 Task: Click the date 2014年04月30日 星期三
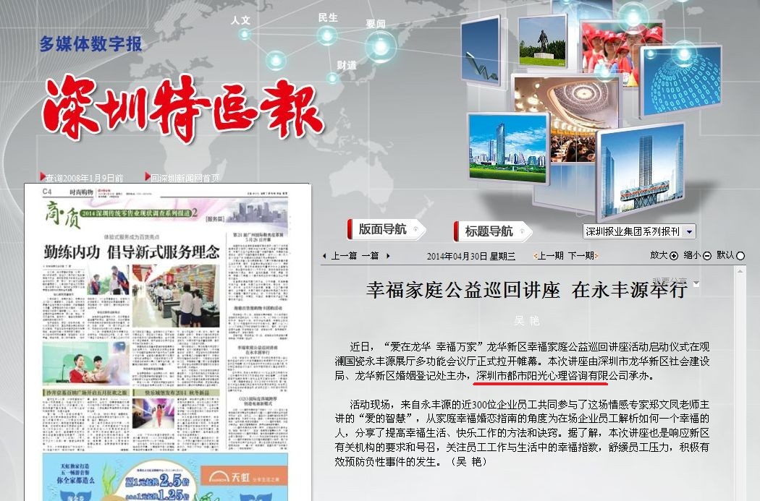[470, 256]
